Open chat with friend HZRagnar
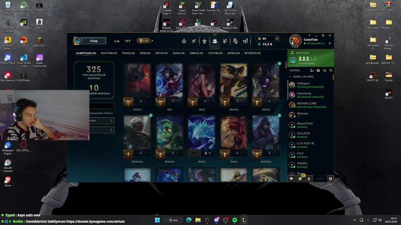 pyautogui.click(x=310, y=85)
